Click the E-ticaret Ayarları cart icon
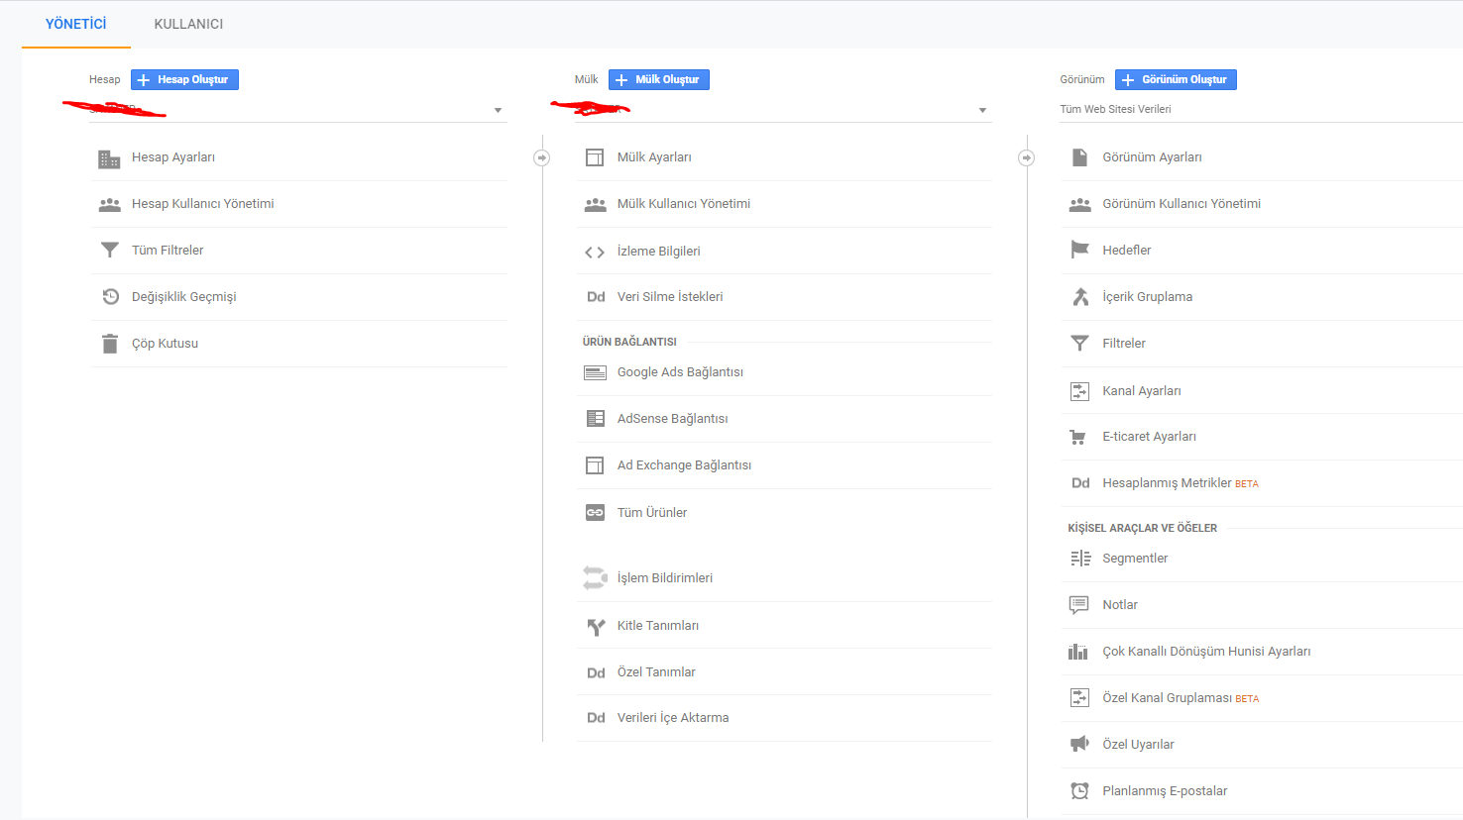The image size is (1463, 820). [1078, 438]
